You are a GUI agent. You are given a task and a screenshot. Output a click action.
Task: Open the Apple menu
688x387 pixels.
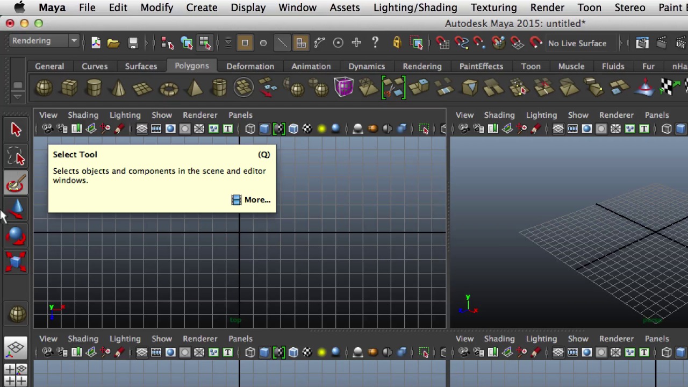coord(19,8)
